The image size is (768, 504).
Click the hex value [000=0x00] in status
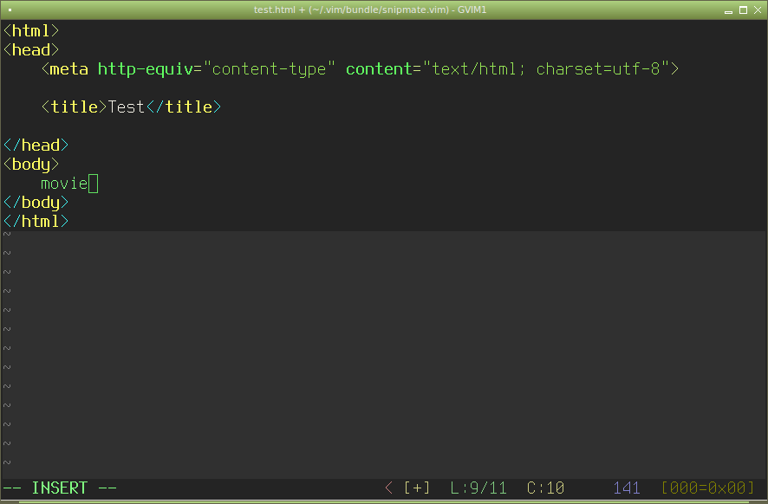[707, 488]
